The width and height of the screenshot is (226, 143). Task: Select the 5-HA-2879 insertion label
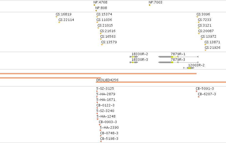tap(106, 94)
